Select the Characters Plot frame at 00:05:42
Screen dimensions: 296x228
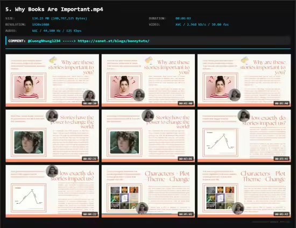[x=244, y=191]
